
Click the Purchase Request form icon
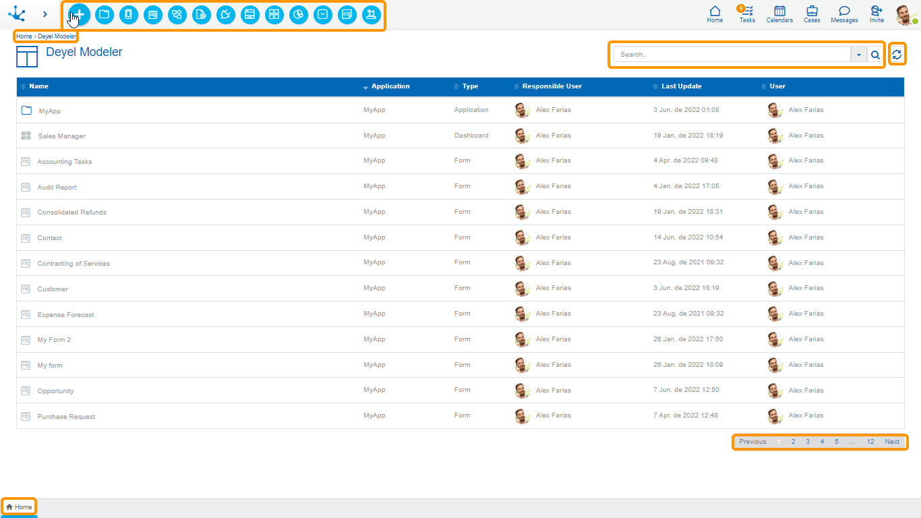26,416
